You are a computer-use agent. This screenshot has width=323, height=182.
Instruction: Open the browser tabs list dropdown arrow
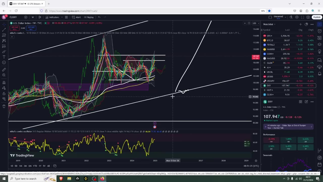[x=290, y=4]
